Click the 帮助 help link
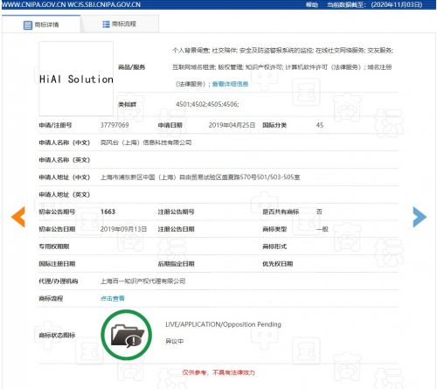 (x=312, y=4)
